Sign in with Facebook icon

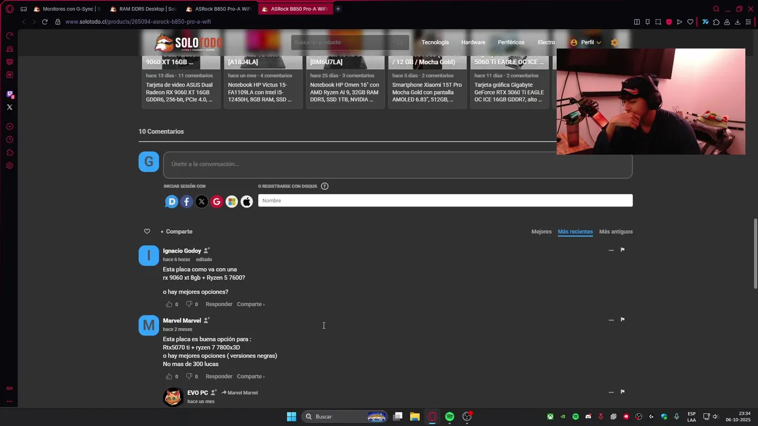(x=187, y=202)
